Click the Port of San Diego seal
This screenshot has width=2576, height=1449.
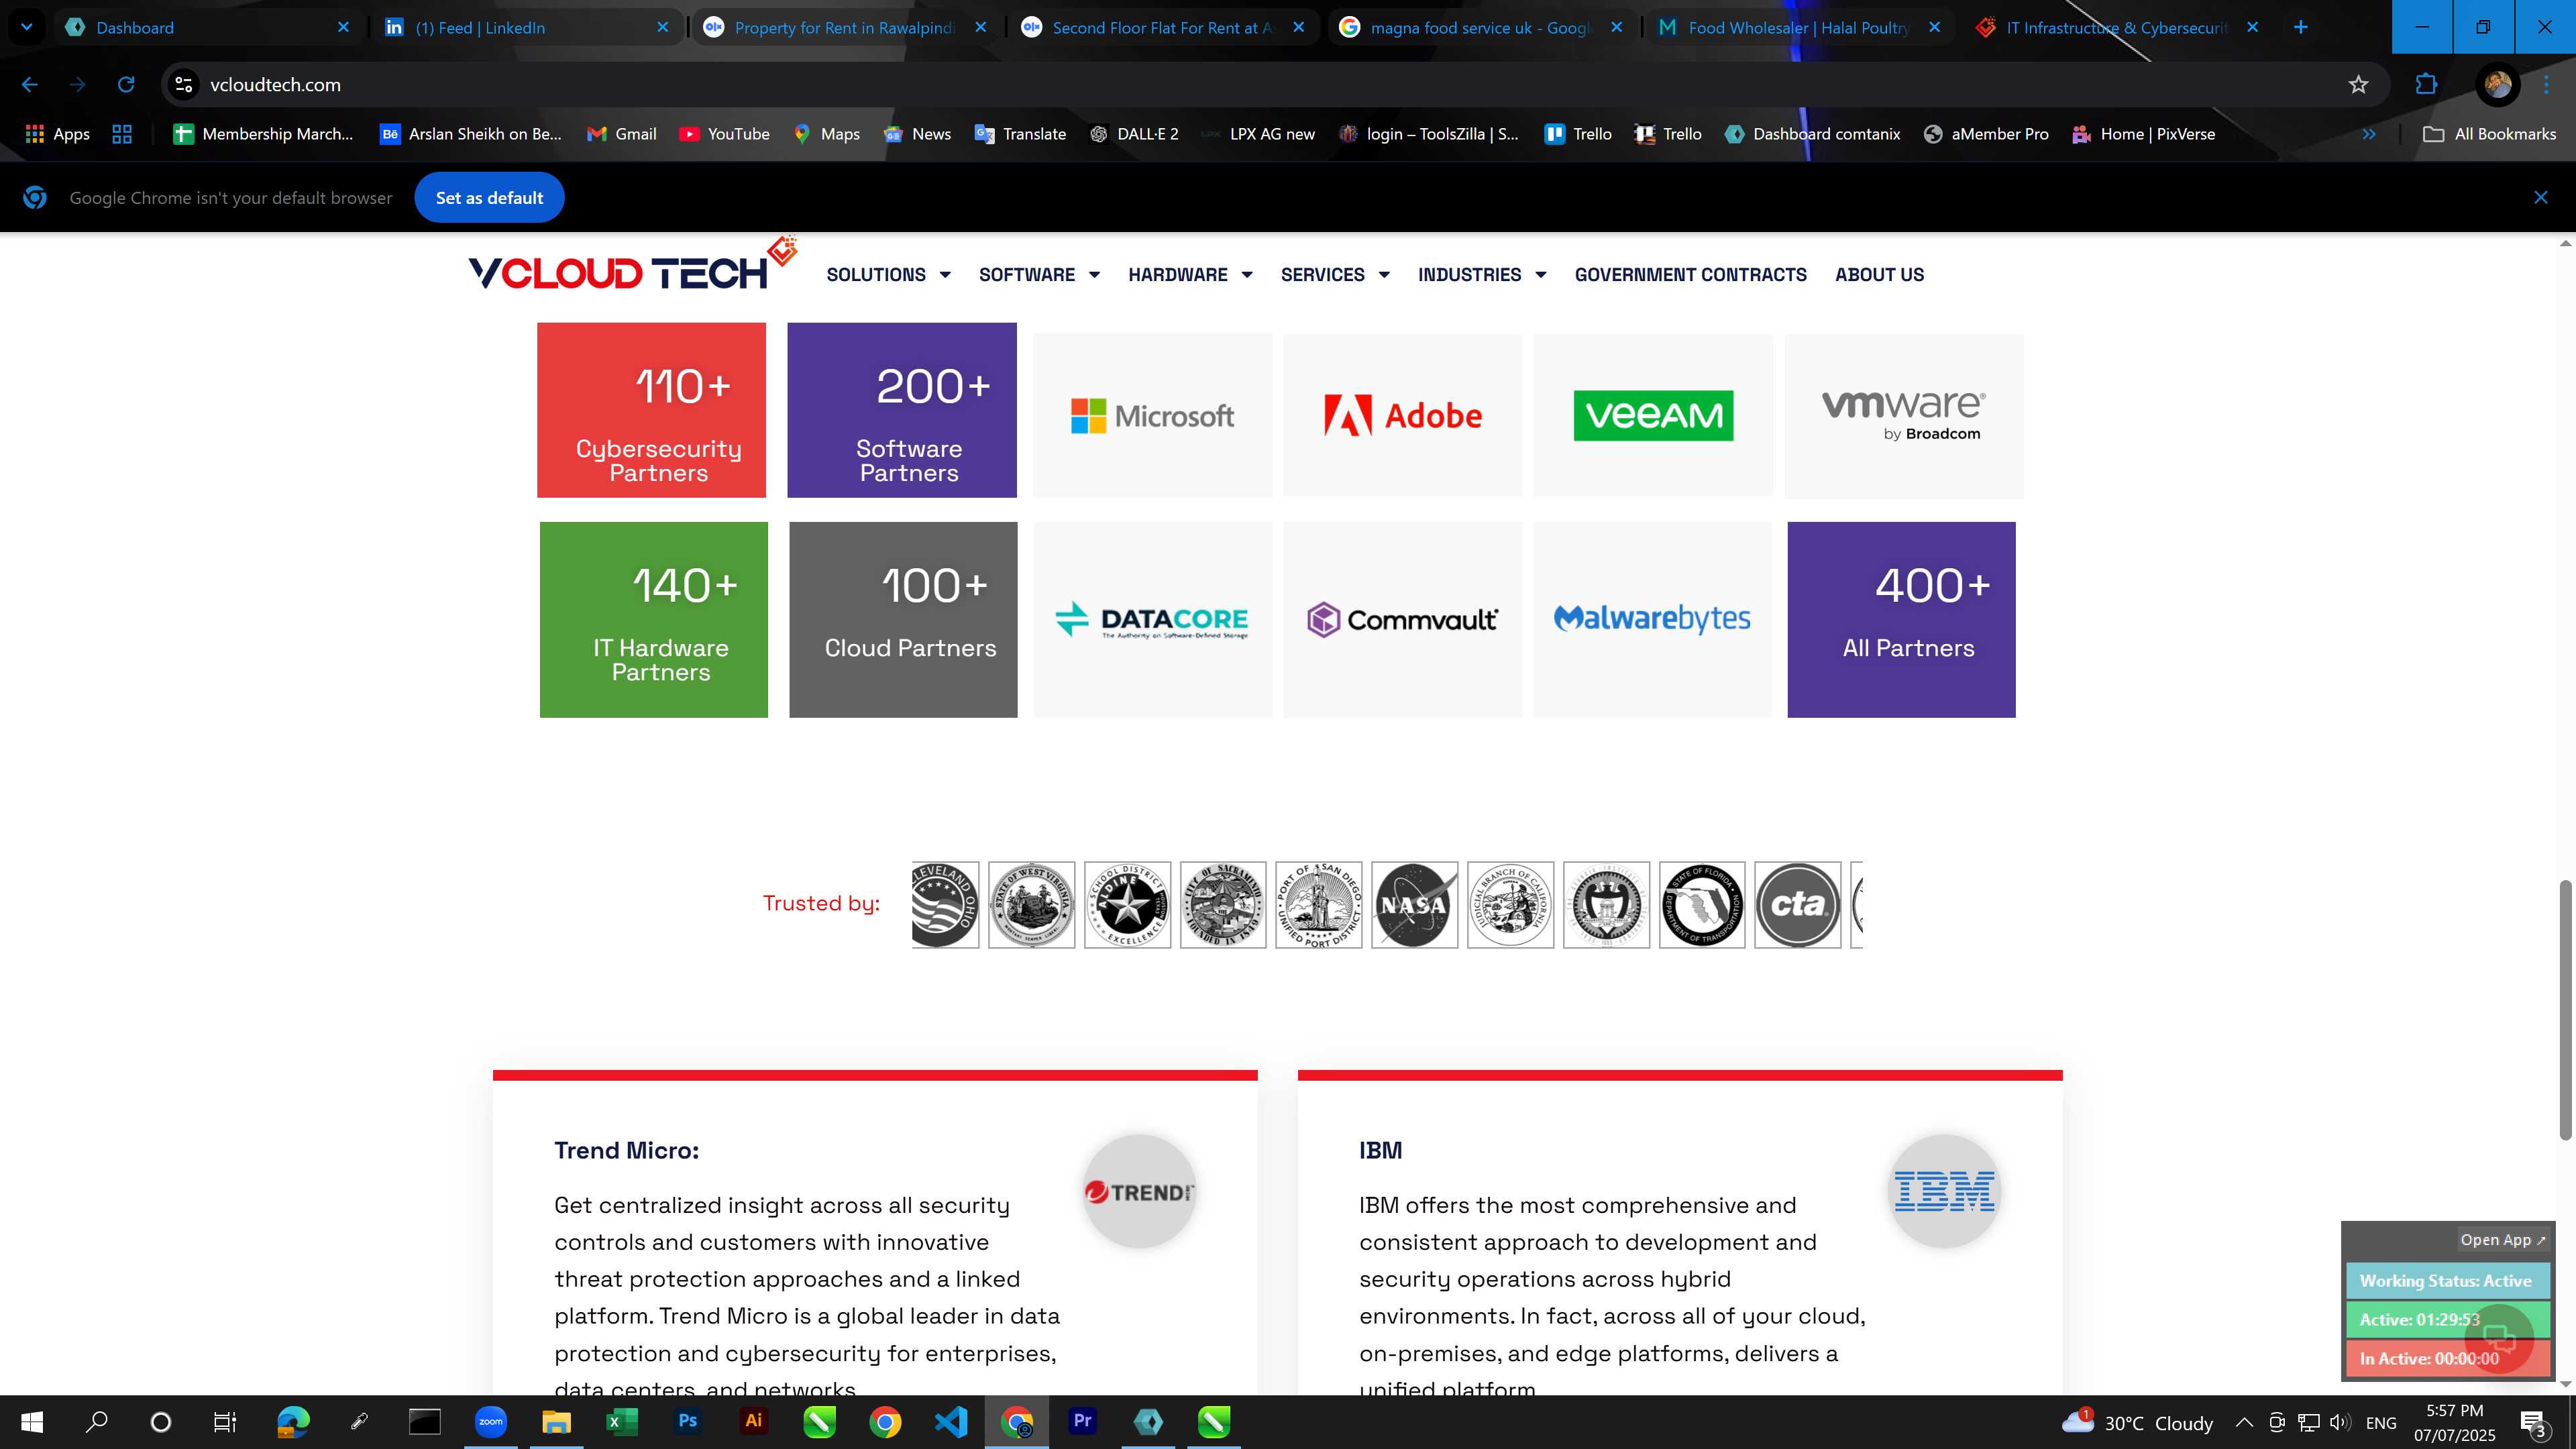coord(1318,905)
